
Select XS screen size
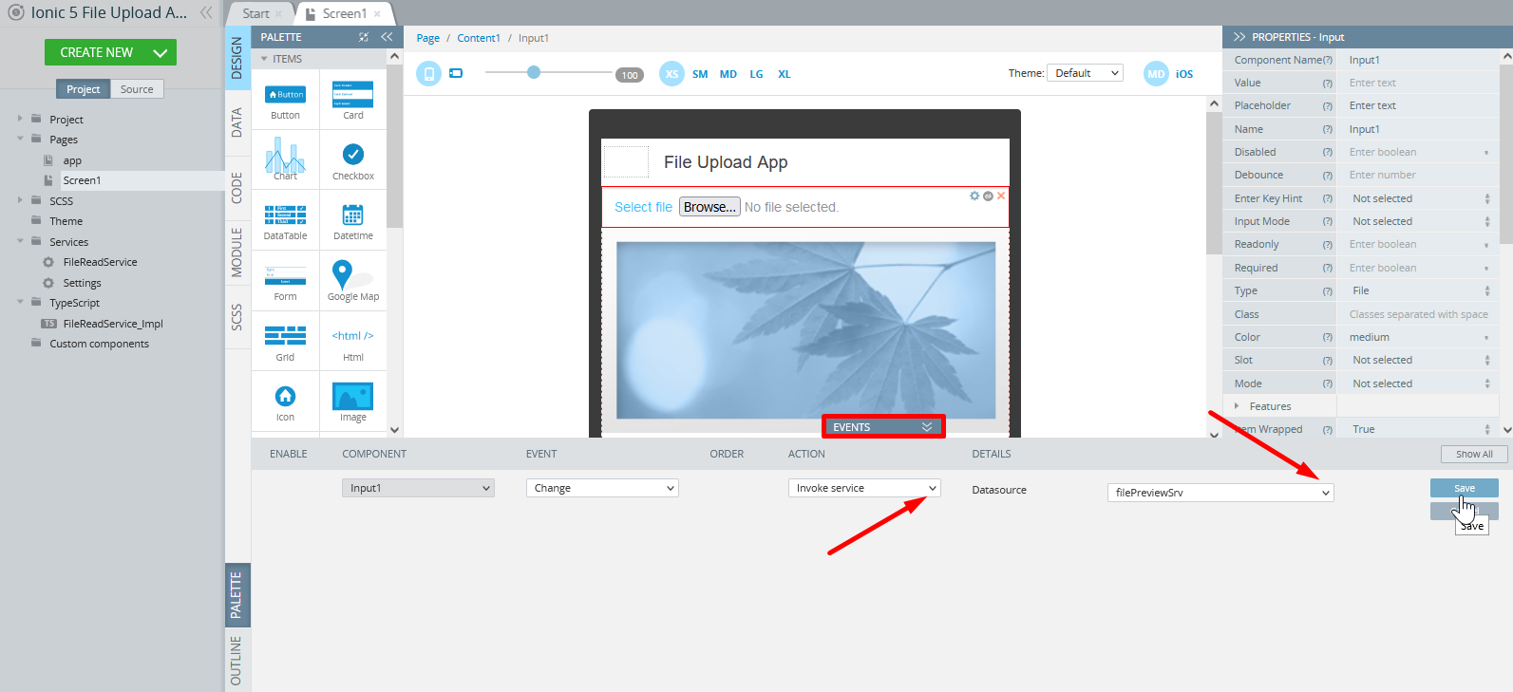click(x=671, y=74)
